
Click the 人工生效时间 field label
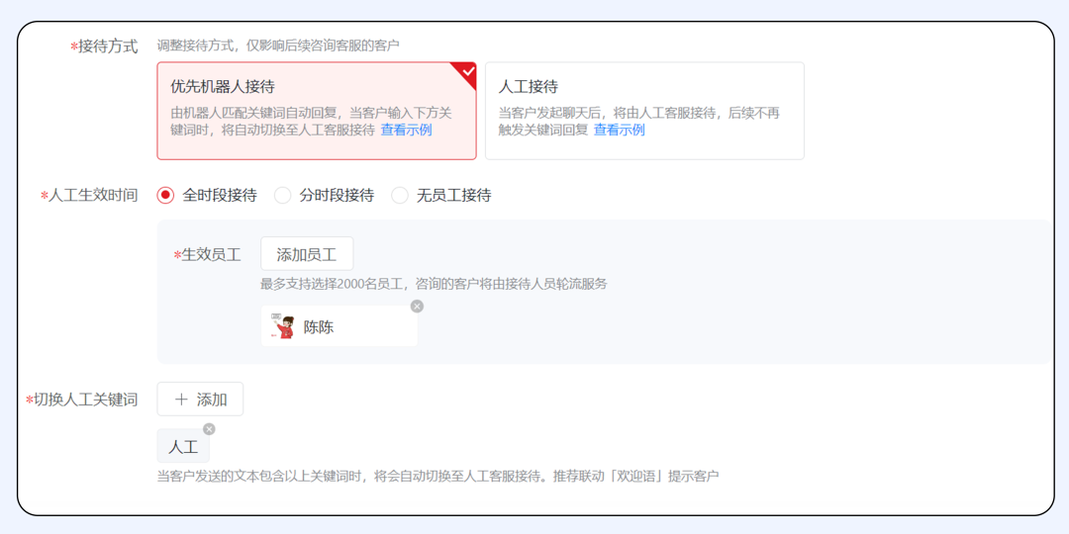(93, 196)
